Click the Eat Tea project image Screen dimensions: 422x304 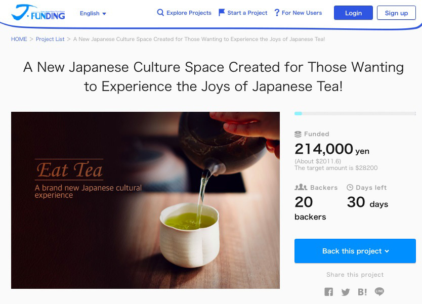coord(145,200)
